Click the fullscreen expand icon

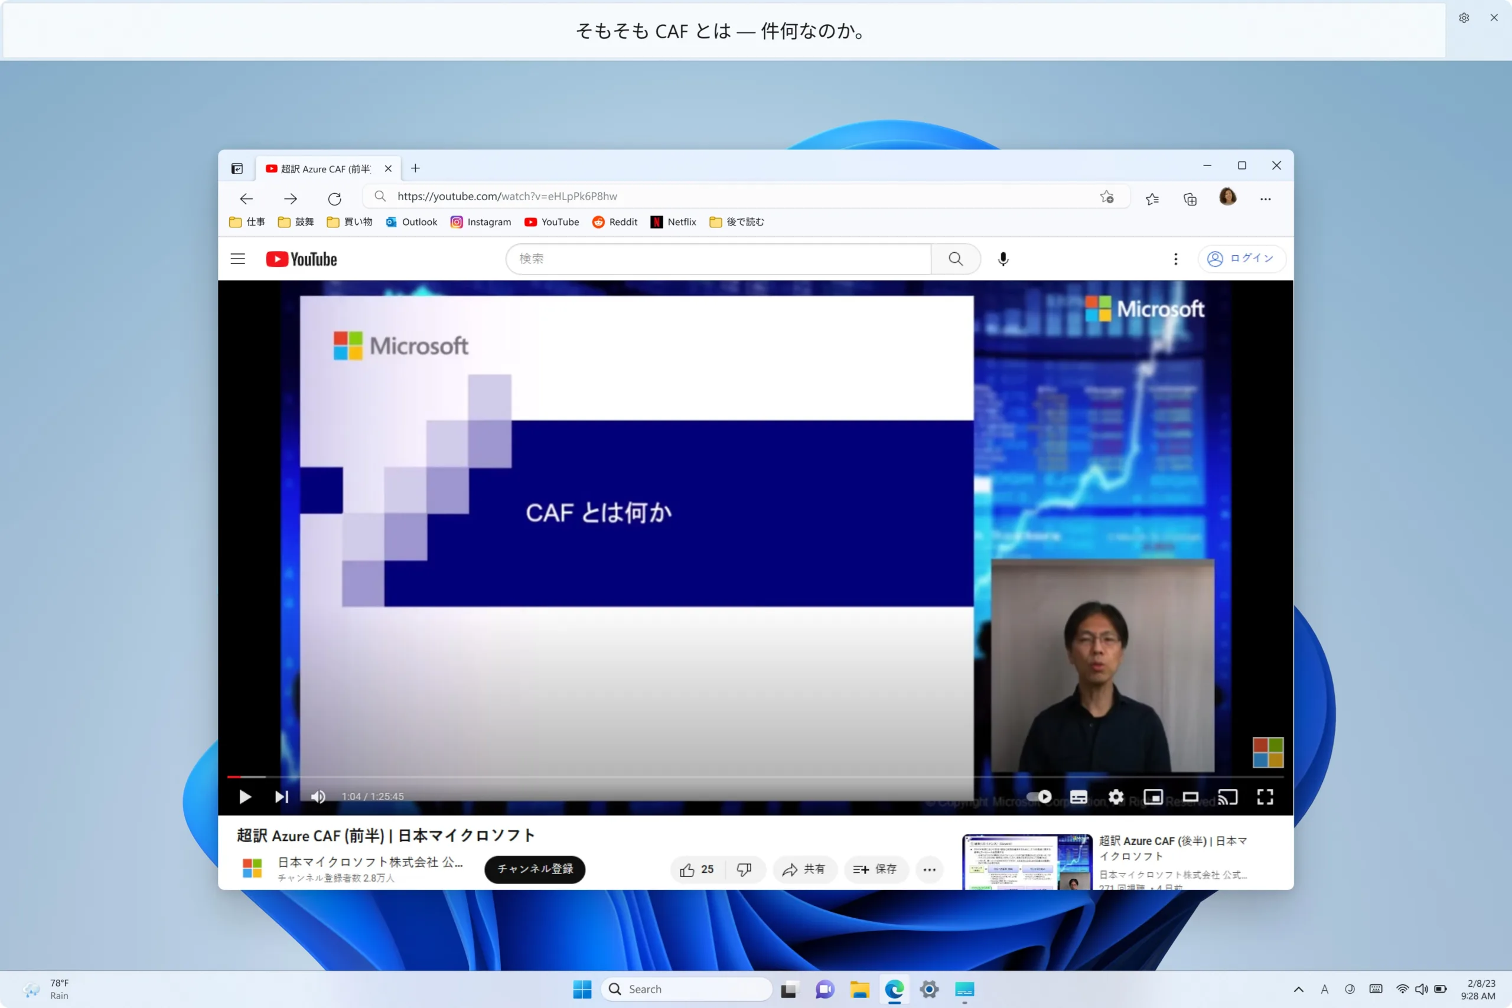point(1266,797)
